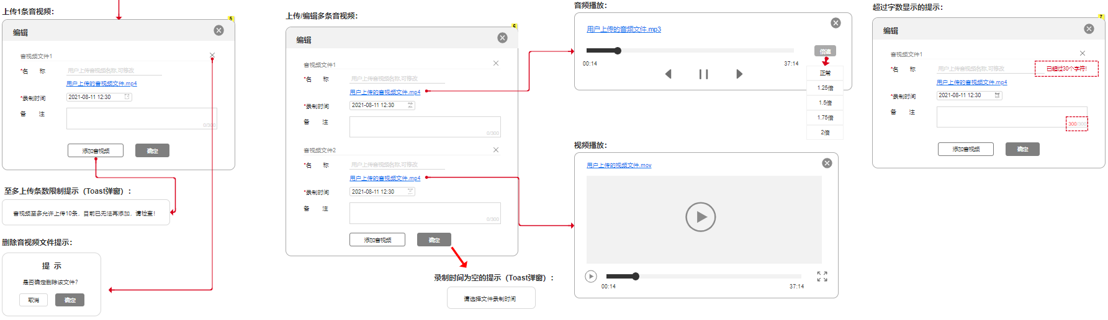Click 音视频文件2 备注 box in multi-file dialog
1108x320 pixels.
(425, 213)
